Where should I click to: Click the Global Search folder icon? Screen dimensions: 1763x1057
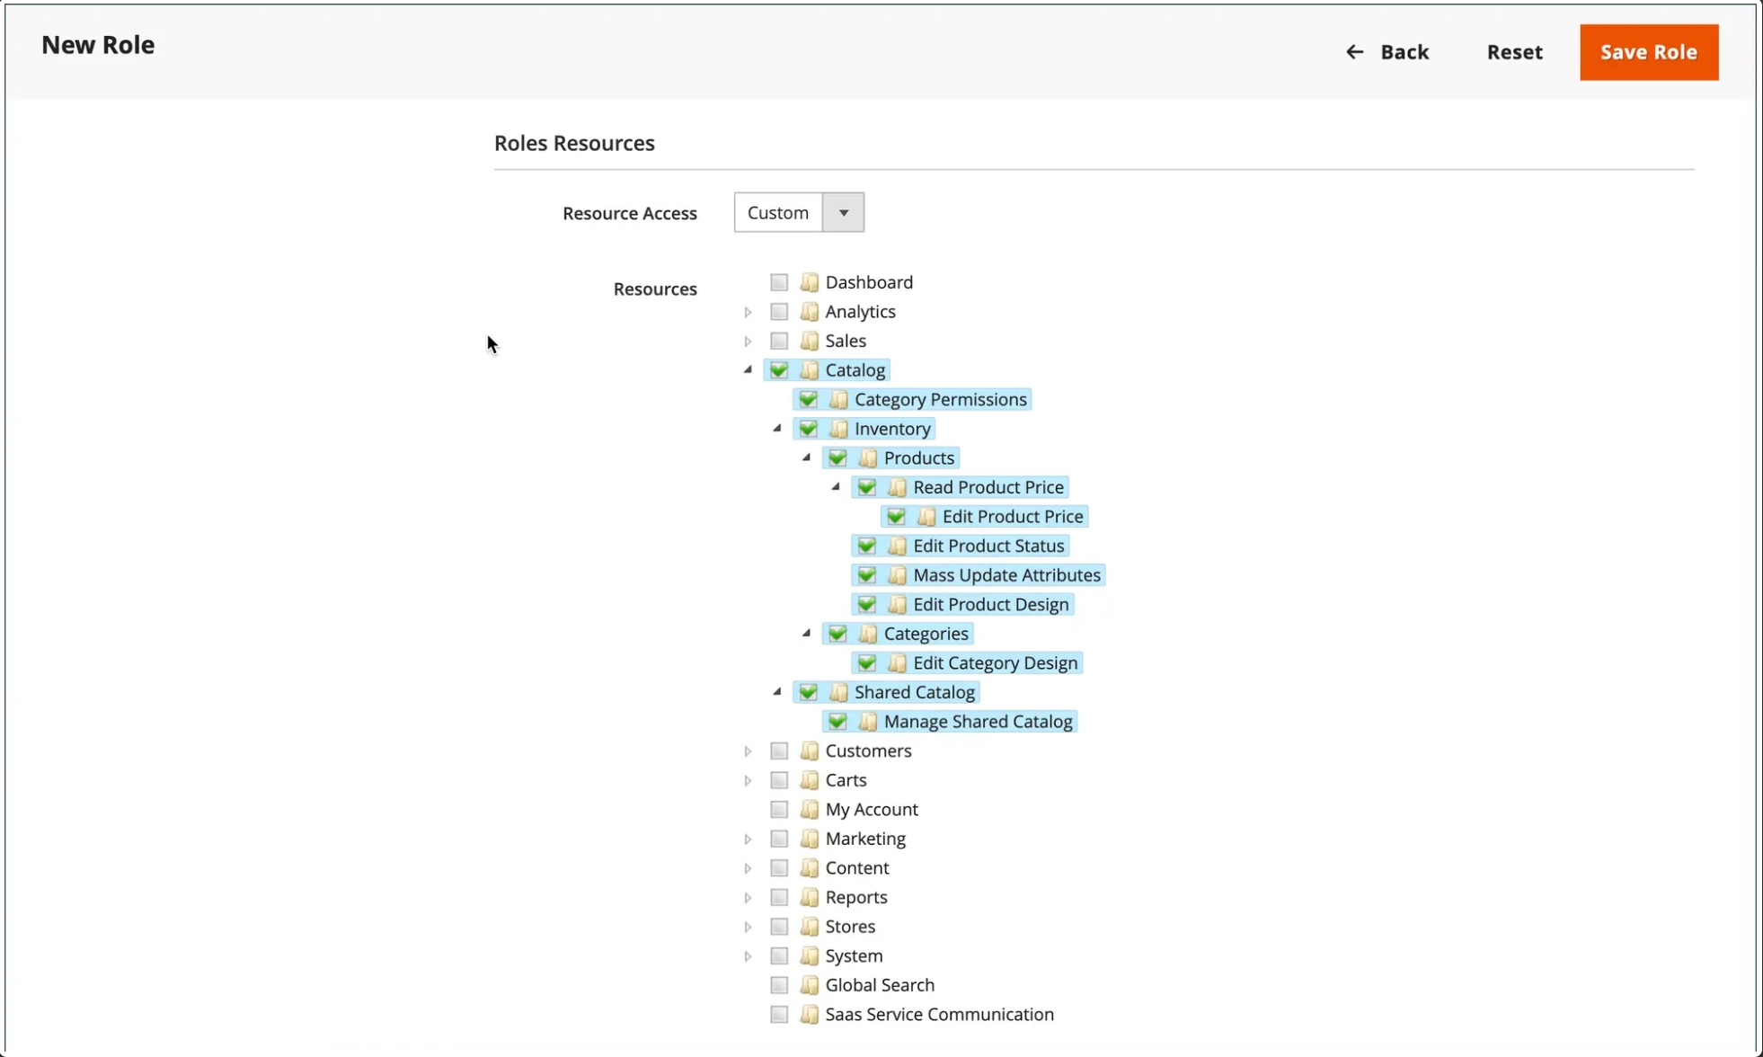(x=810, y=985)
